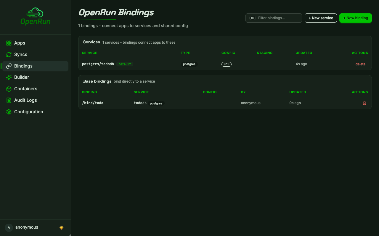Click the anonymous username in sidebar

tap(27, 227)
